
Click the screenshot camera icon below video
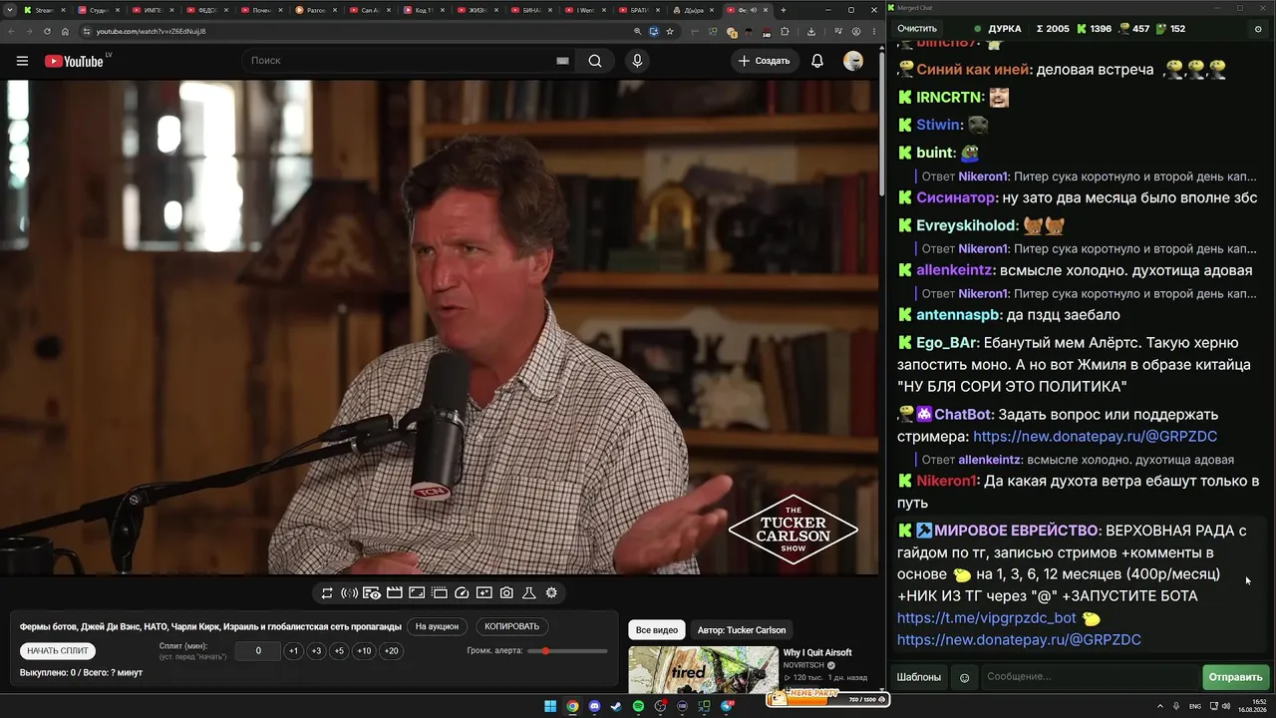tap(506, 593)
